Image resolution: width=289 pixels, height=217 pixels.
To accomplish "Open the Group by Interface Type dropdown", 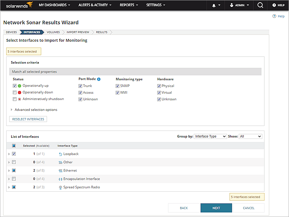I will pos(210,136).
